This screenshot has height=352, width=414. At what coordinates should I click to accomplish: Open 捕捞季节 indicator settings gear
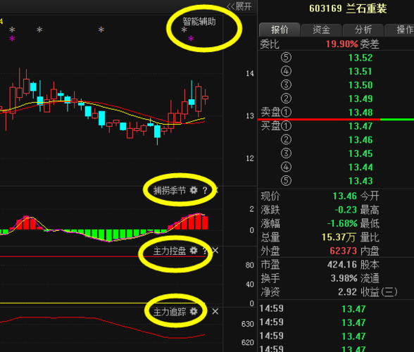coord(194,190)
